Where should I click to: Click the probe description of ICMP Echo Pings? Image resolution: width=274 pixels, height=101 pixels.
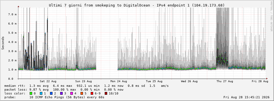coord(67,97)
